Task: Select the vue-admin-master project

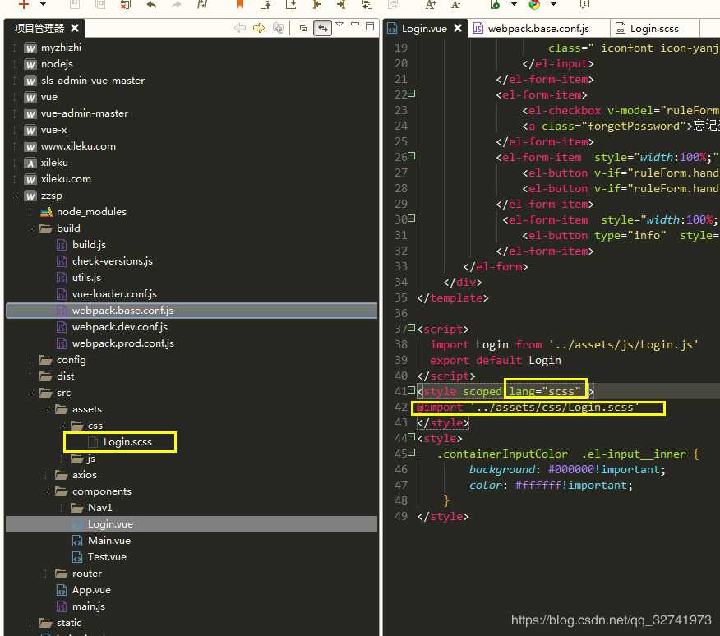Action: (85, 113)
